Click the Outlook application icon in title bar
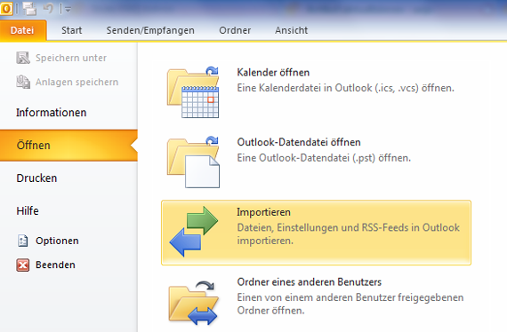This screenshot has height=332, width=507. [6, 8]
